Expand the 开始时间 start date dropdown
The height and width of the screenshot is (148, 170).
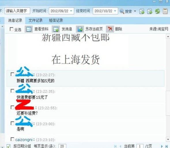pyautogui.click(x=71, y=11)
